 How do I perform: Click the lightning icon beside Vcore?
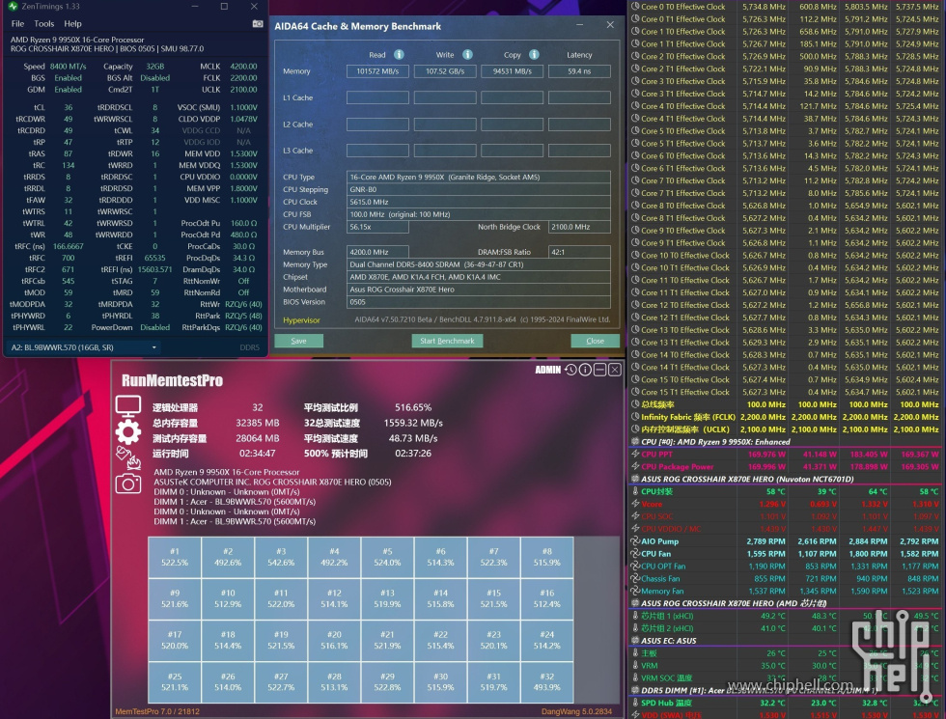tap(635, 504)
